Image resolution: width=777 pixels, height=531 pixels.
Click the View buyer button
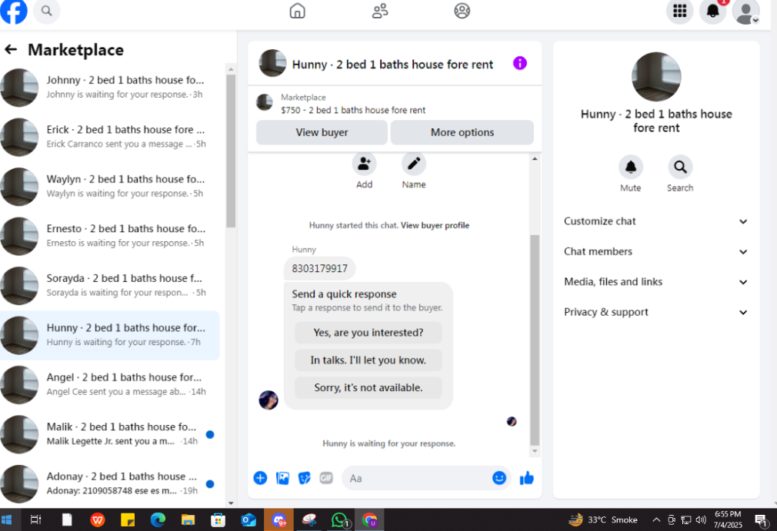pyautogui.click(x=322, y=132)
